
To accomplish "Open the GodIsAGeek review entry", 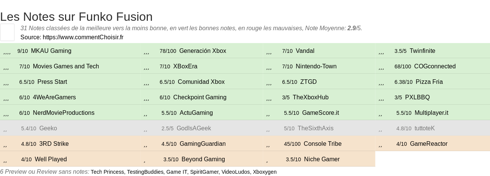I will [194, 128].
